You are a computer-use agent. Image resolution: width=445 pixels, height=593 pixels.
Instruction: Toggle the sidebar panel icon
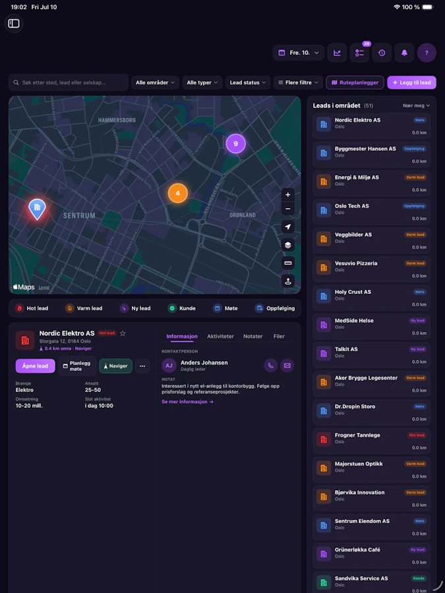click(14, 24)
